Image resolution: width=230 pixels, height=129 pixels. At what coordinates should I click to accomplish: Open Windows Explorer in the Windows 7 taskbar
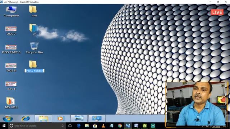pyautogui.click(x=43, y=118)
